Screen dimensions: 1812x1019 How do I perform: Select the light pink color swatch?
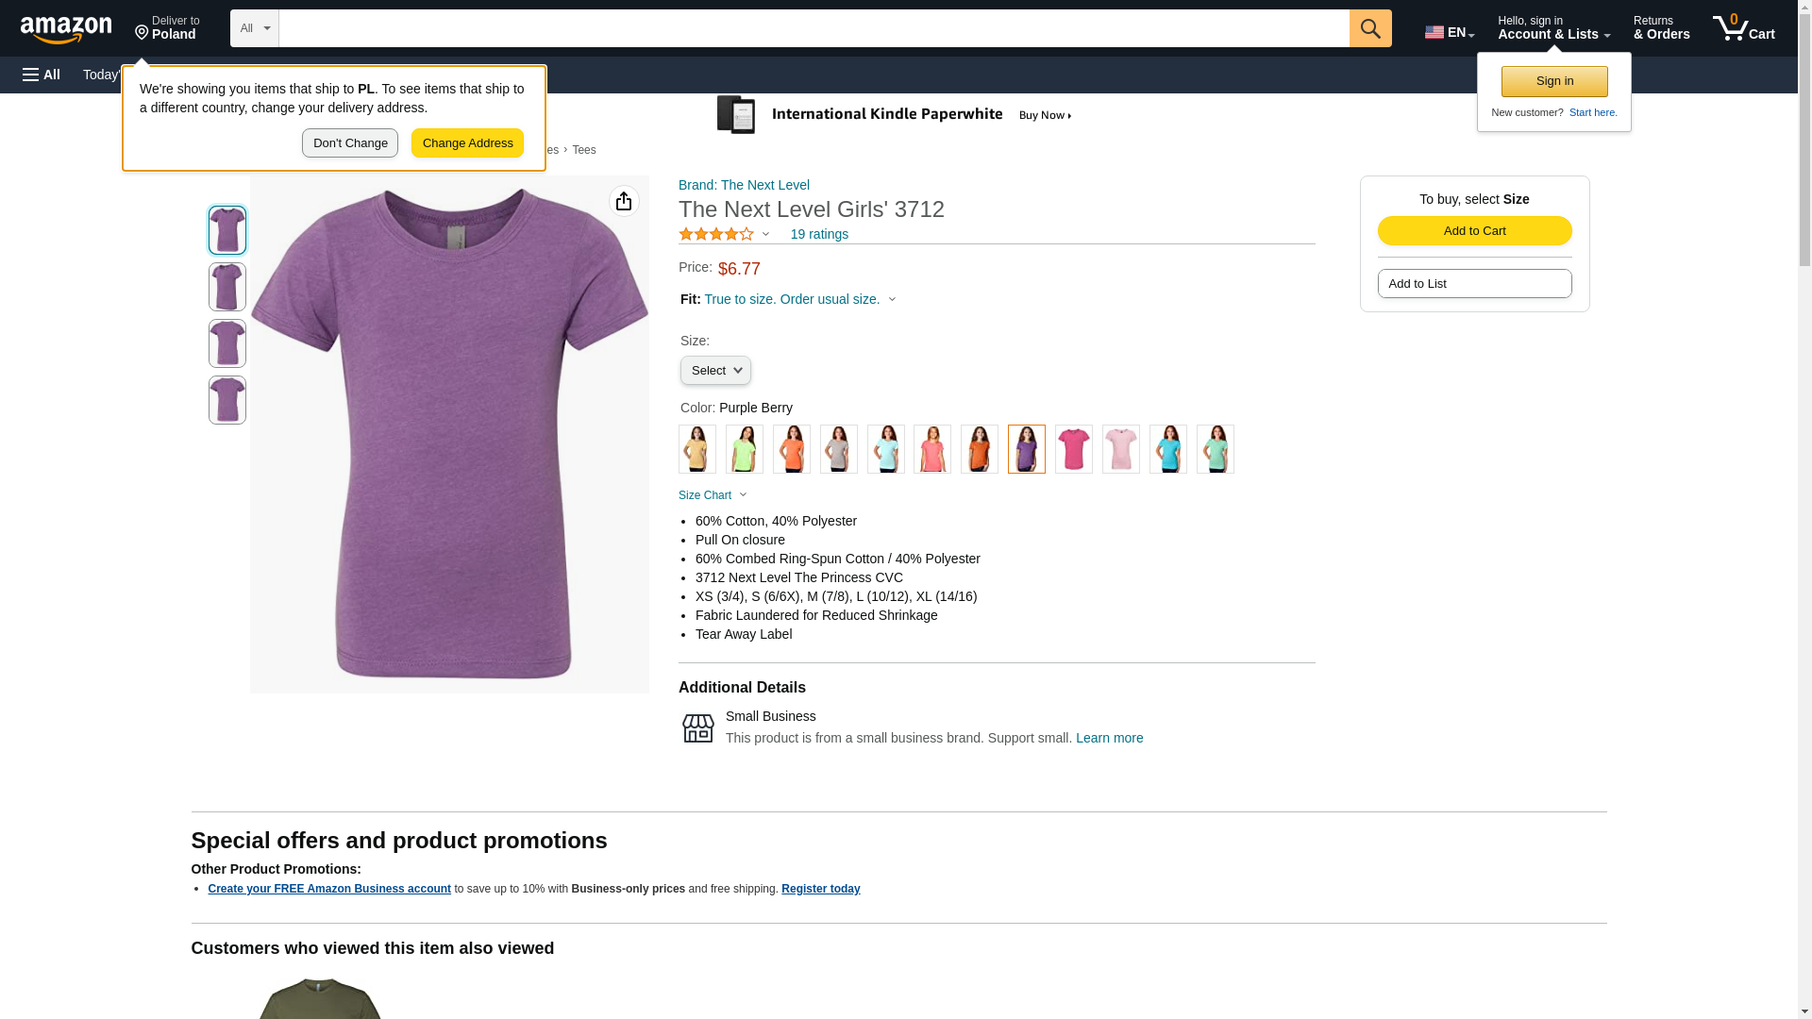(1120, 449)
